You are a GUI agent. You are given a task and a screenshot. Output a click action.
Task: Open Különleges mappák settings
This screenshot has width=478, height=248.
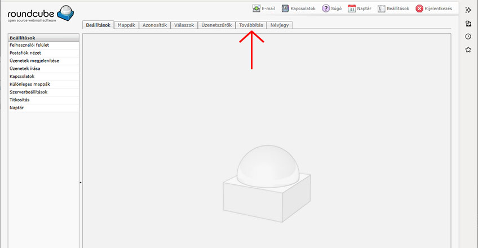43,84
